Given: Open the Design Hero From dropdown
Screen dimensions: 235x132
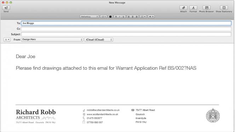Looking at the screenshot, I should point(52,39).
